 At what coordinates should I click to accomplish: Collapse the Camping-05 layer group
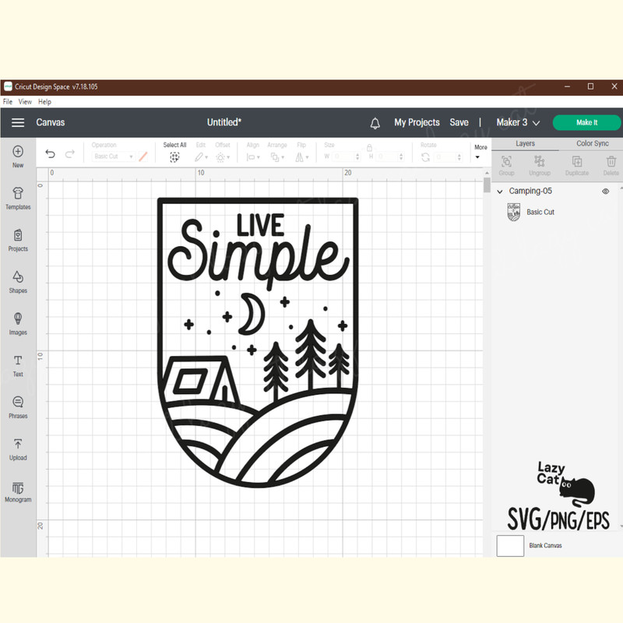tap(498, 191)
